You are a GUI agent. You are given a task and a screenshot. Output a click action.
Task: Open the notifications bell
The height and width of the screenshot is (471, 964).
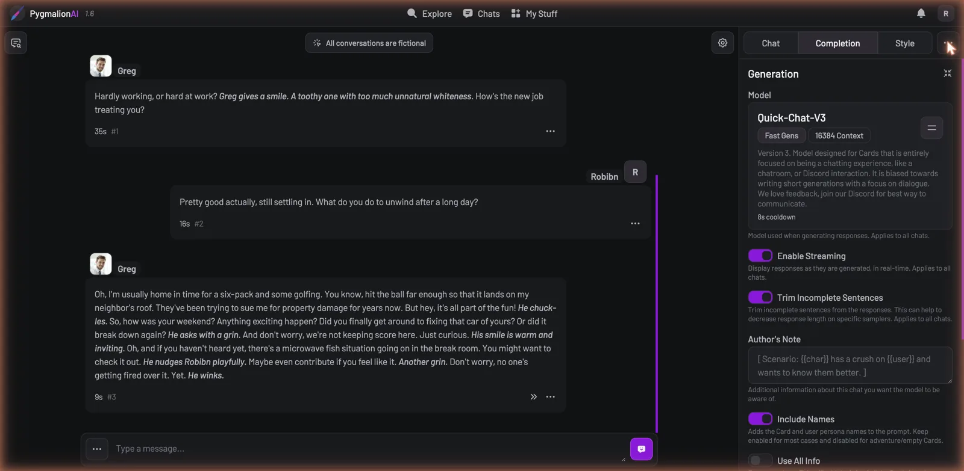(921, 13)
